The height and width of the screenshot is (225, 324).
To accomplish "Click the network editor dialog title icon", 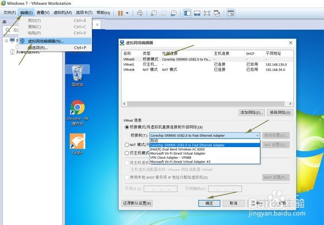I will tap(122, 43).
